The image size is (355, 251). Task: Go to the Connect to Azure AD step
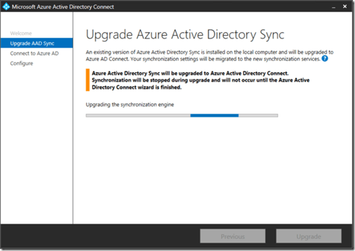click(x=34, y=54)
